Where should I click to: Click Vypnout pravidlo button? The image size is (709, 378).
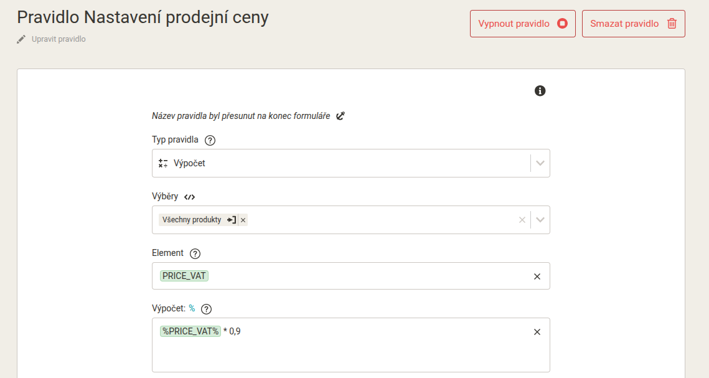pyautogui.click(x=523, y=24)
